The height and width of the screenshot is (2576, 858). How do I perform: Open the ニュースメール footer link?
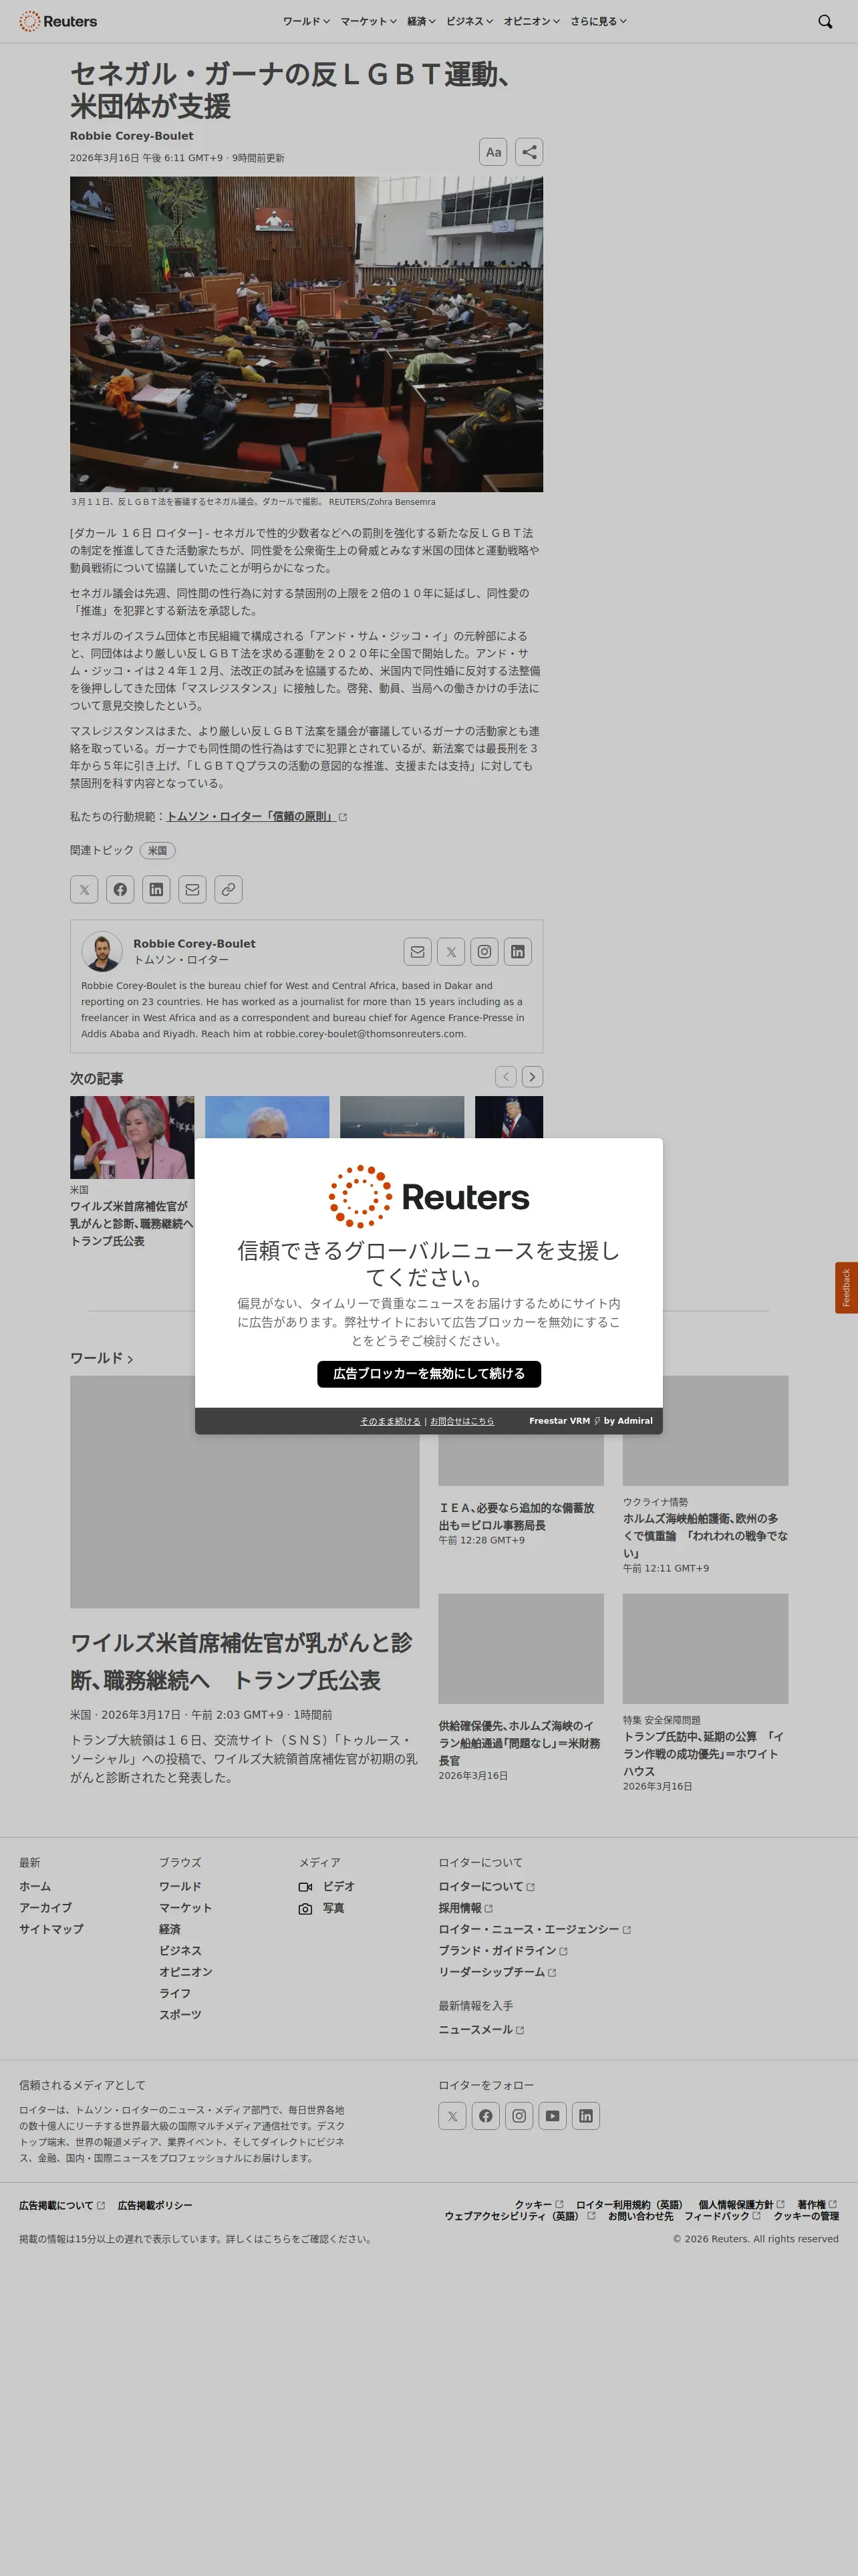[x=481, y=2029]
